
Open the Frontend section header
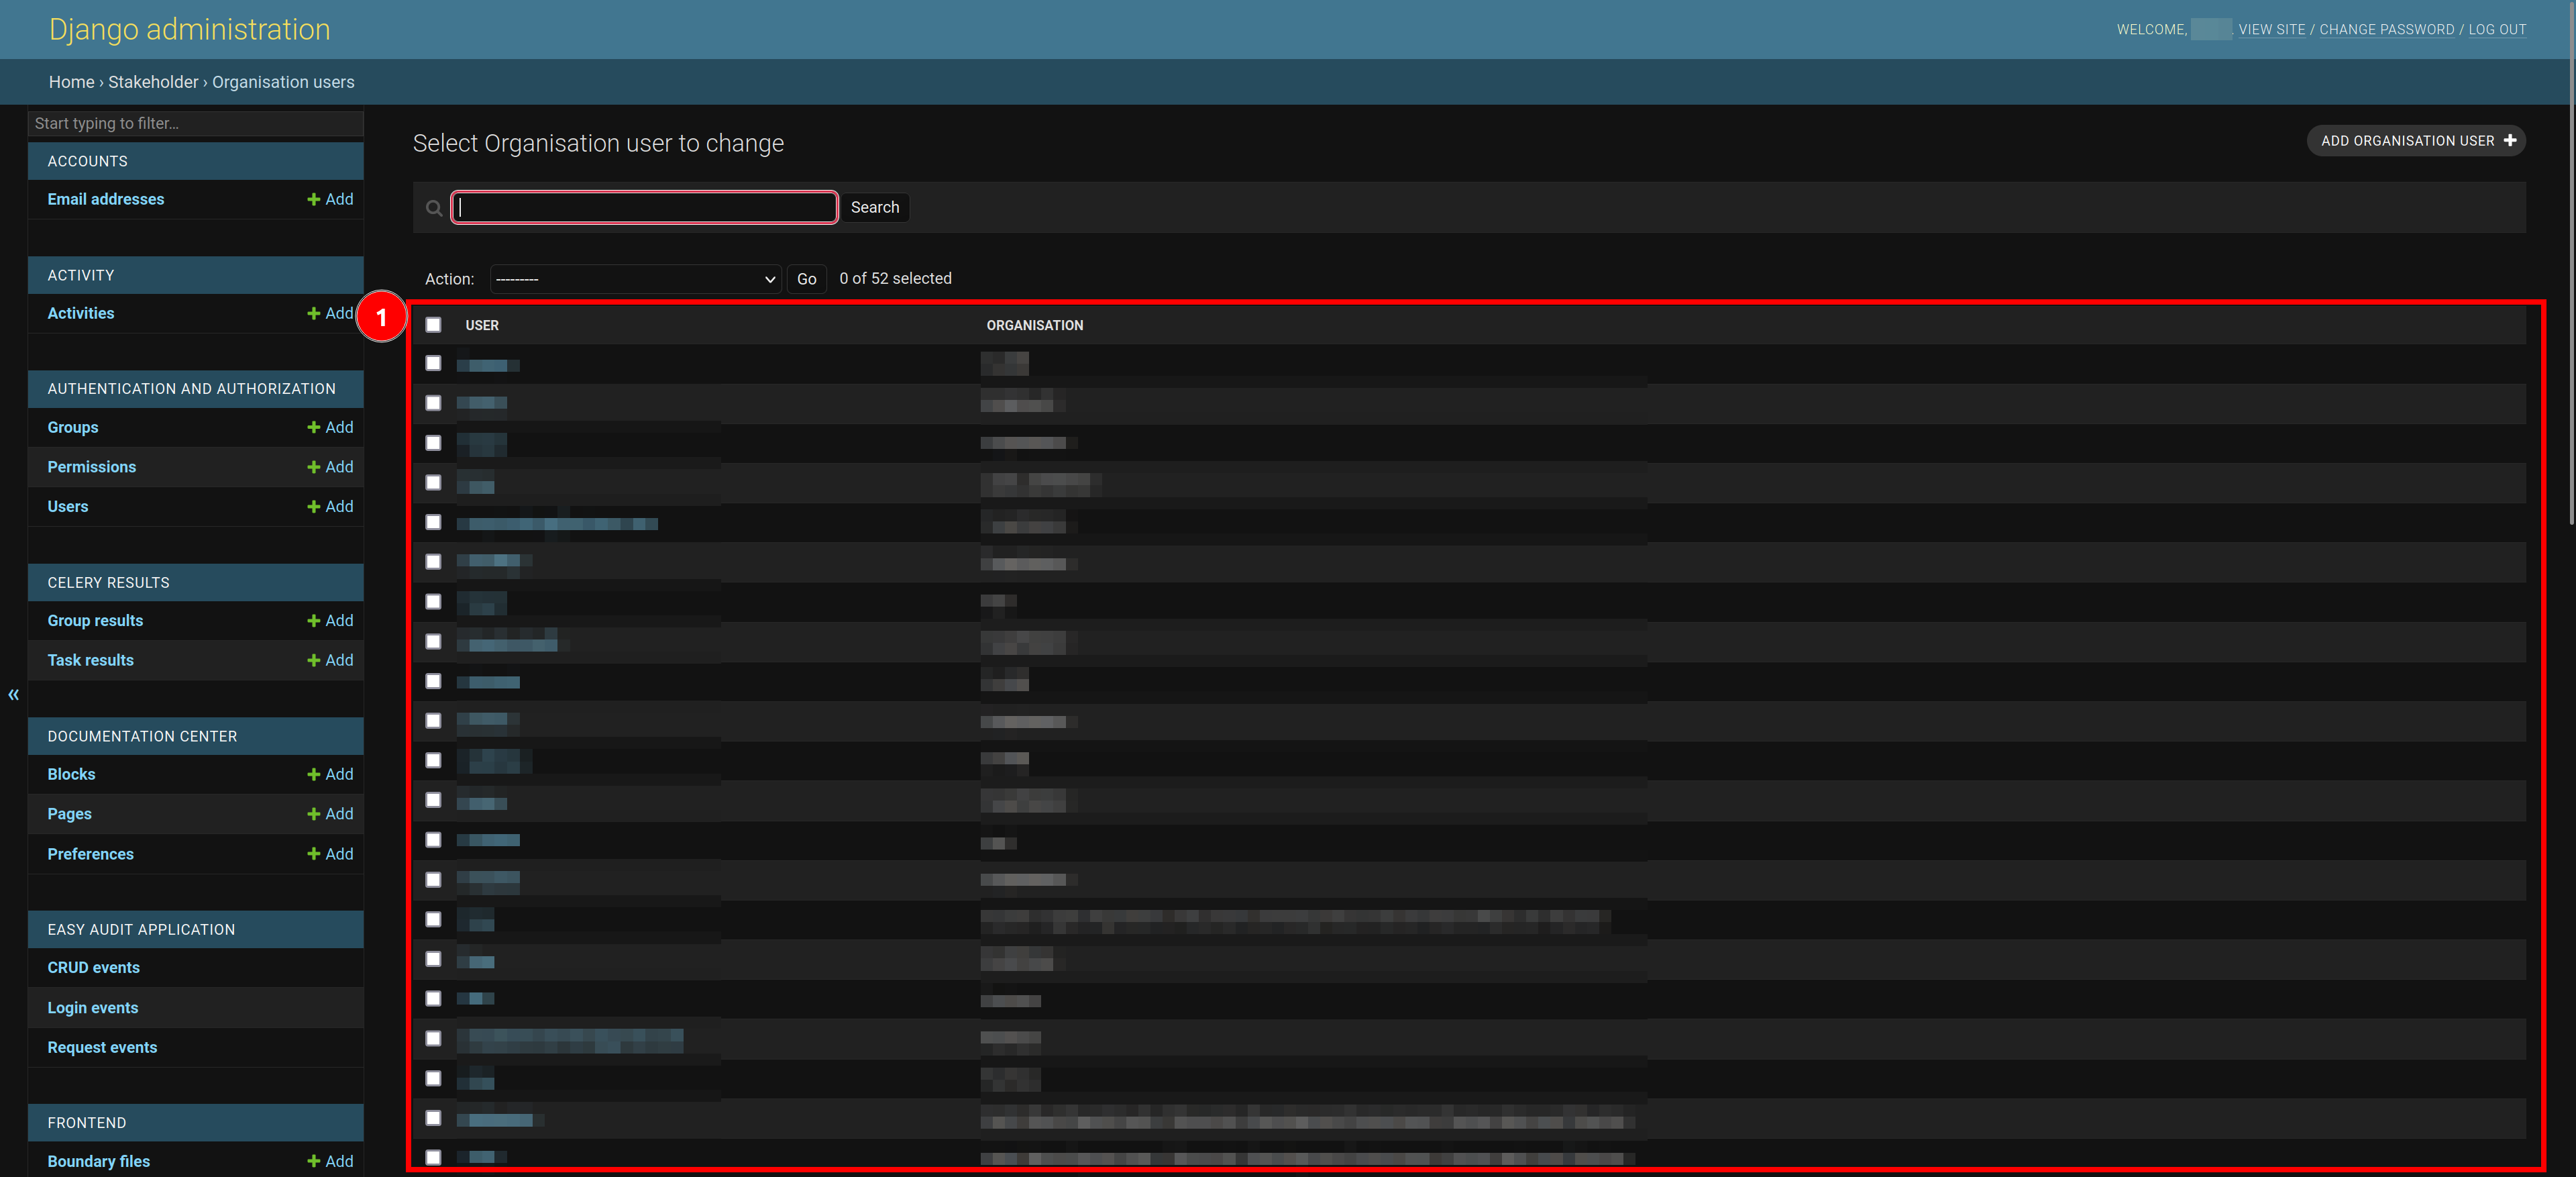tap(87, 1123)
